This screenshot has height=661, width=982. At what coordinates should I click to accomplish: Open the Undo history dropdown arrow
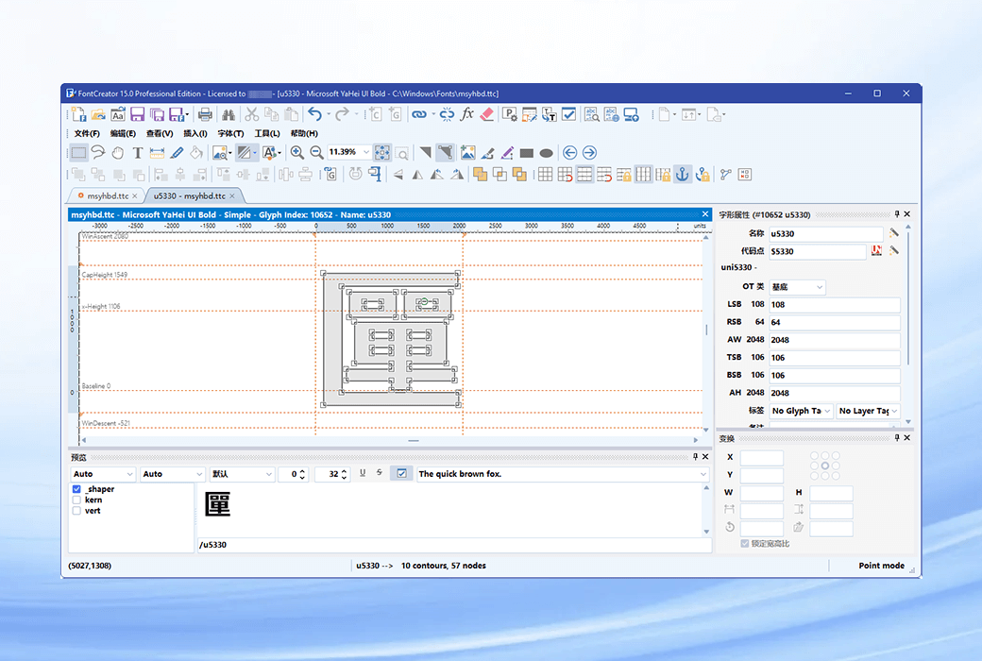click(329, 114)
